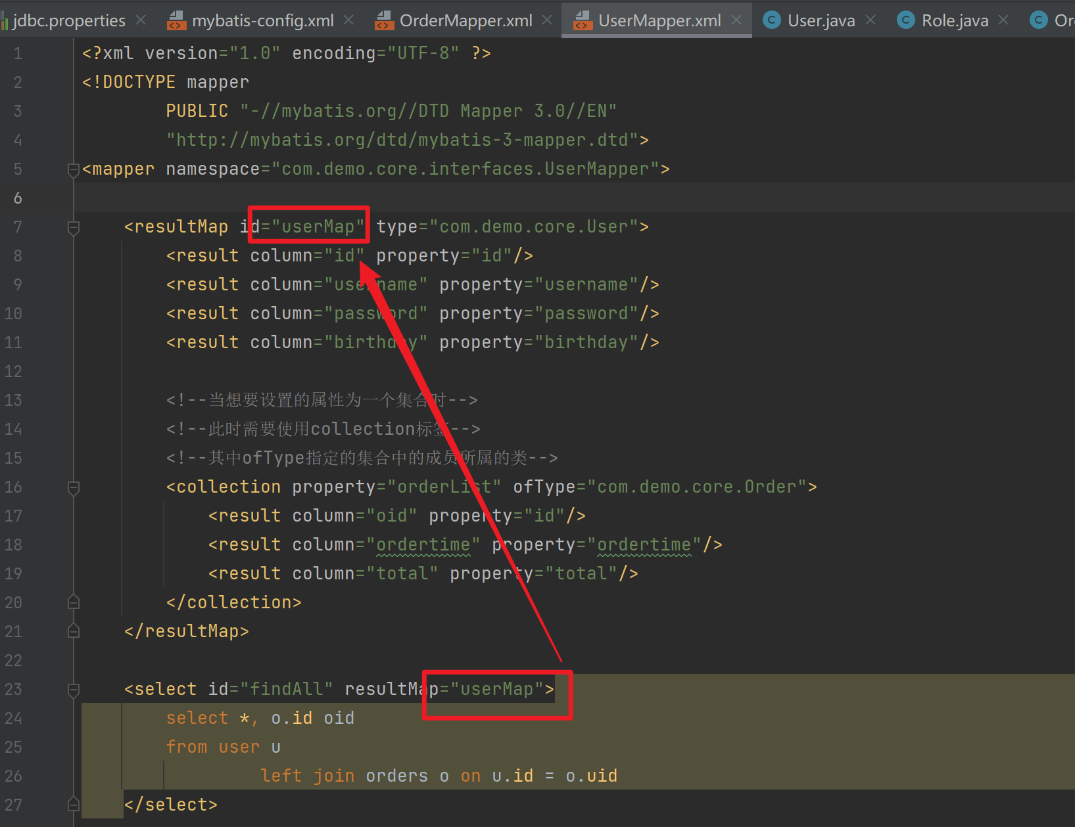Click the closing </resultMap> tag

tap(187, 631)
